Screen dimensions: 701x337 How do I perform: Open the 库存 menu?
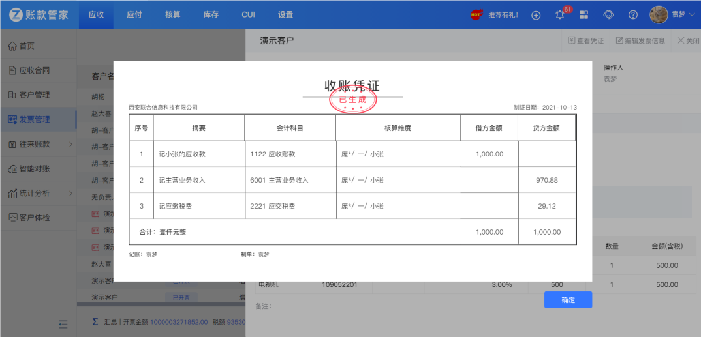(x=211, y=14)
